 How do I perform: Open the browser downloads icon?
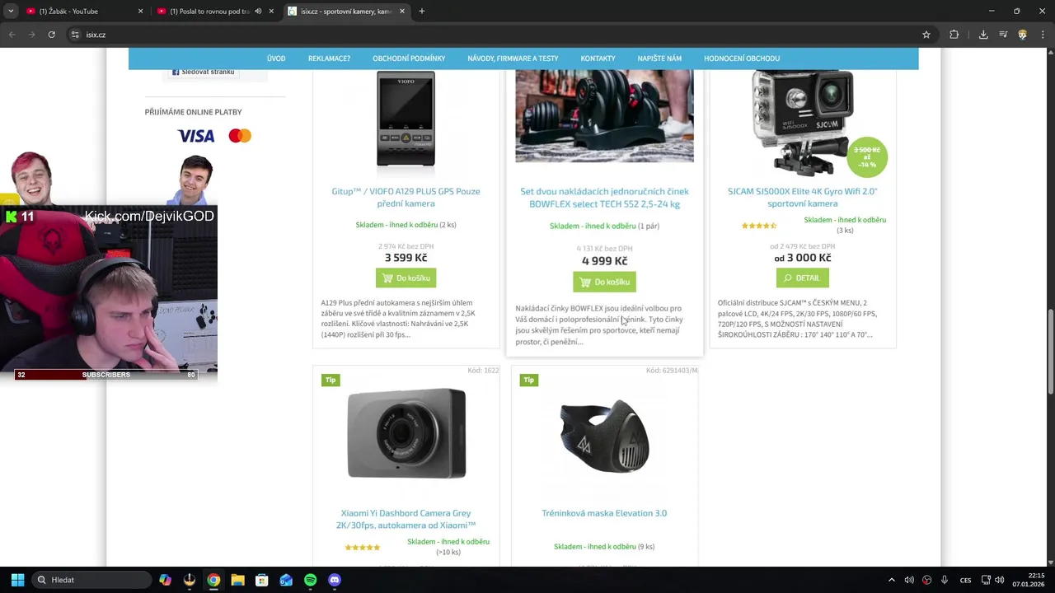click(983, 35)
